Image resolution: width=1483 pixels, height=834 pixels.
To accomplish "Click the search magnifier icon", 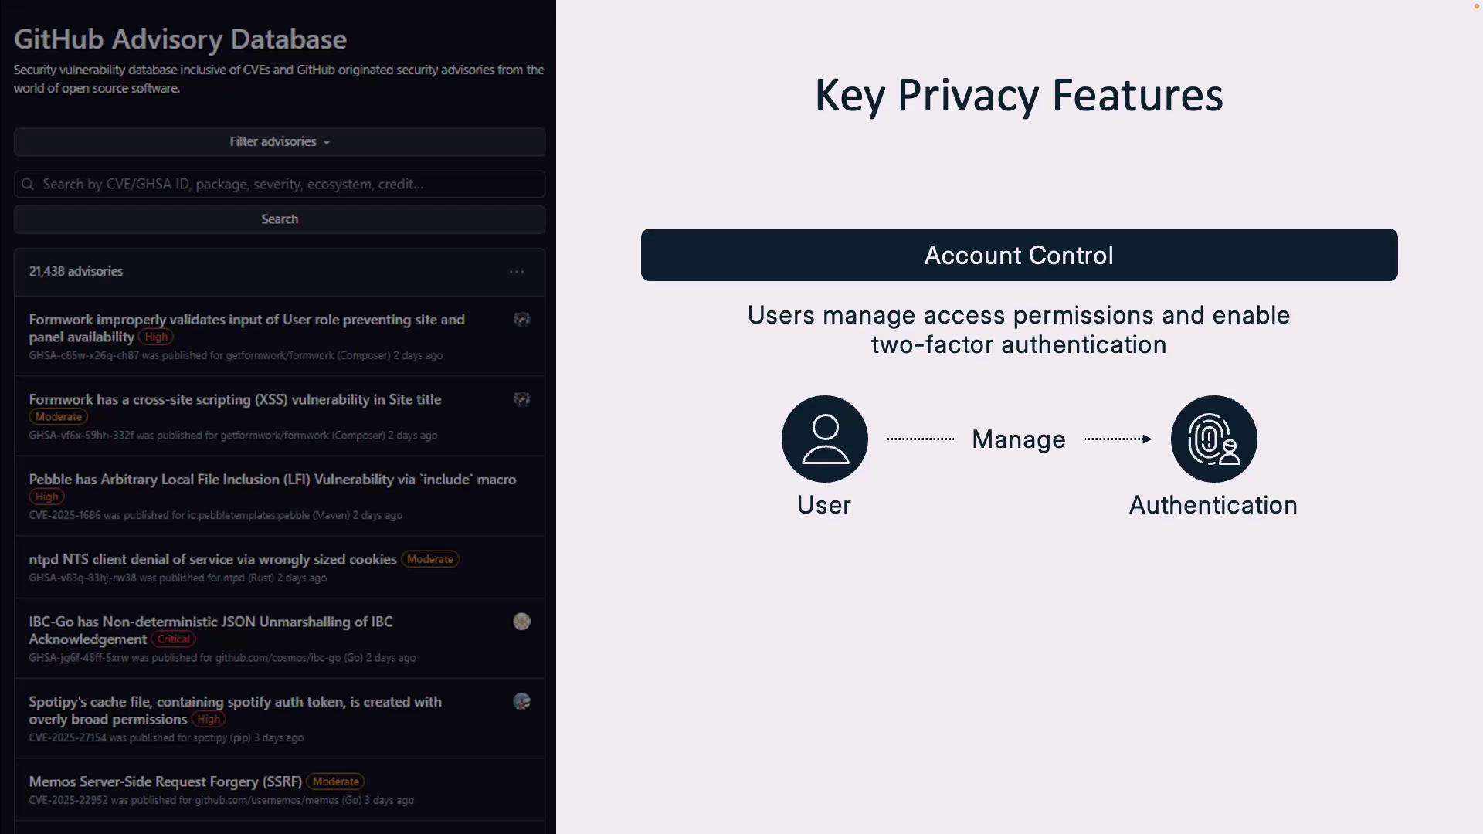I will pos(28,185).
